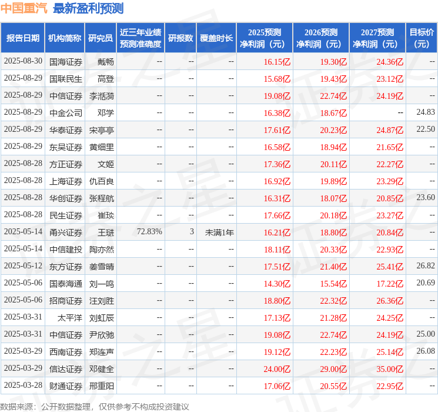Click target price 20.69
Screen dimensions: 438x412
click(426, 283)
